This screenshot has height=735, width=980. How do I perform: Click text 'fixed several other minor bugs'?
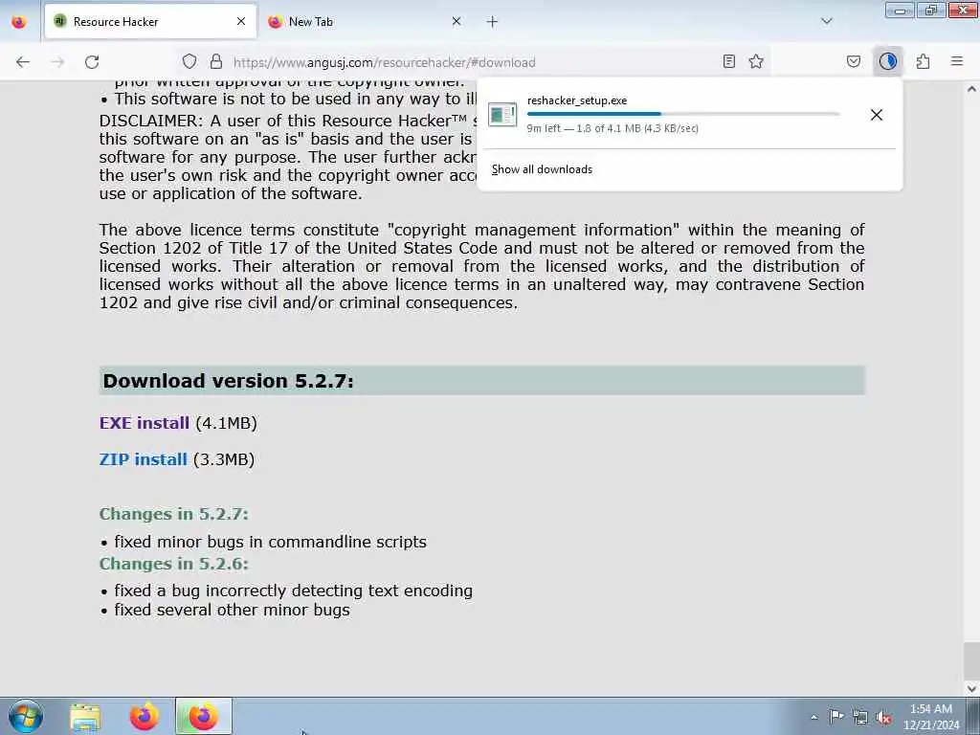coord(232,610)
